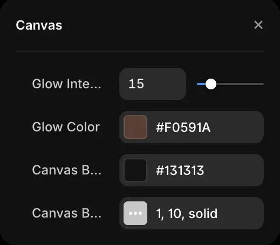Image resolution: width=280 pixels, height=245 pixels.
Task: Click the Canvas Background label
Action: click(x=66, y=170)
